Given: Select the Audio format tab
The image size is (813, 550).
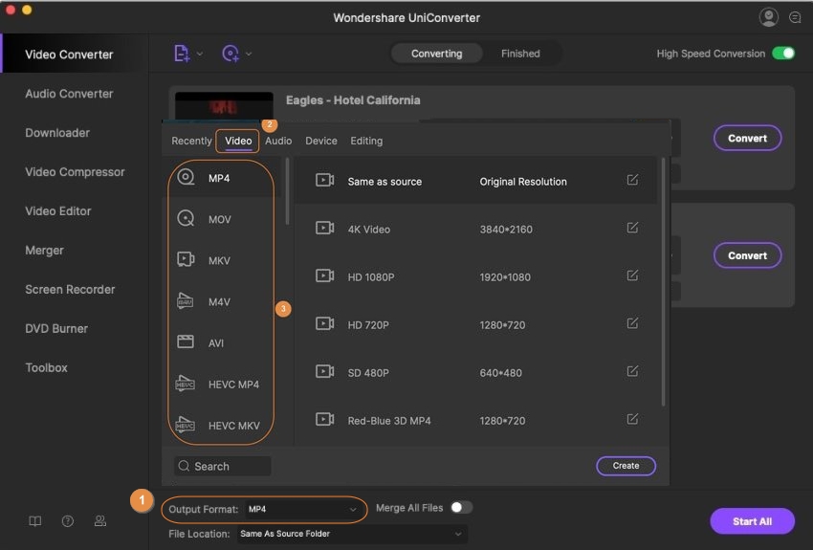Looking at the screenshot, I should (278, 141).
